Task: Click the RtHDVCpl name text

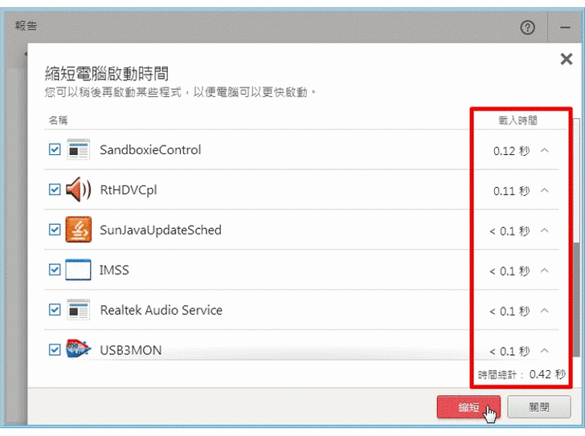Action: tap(129, 190)
